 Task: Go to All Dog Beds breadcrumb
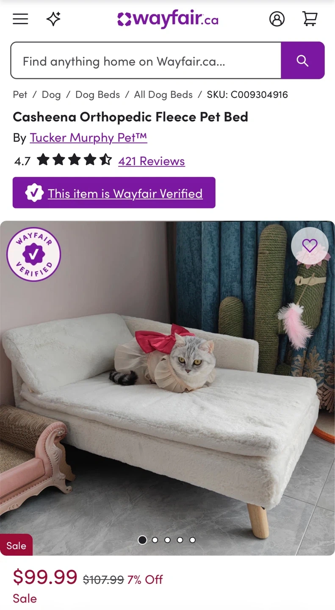pyautogui.click(x=163, y=94)
